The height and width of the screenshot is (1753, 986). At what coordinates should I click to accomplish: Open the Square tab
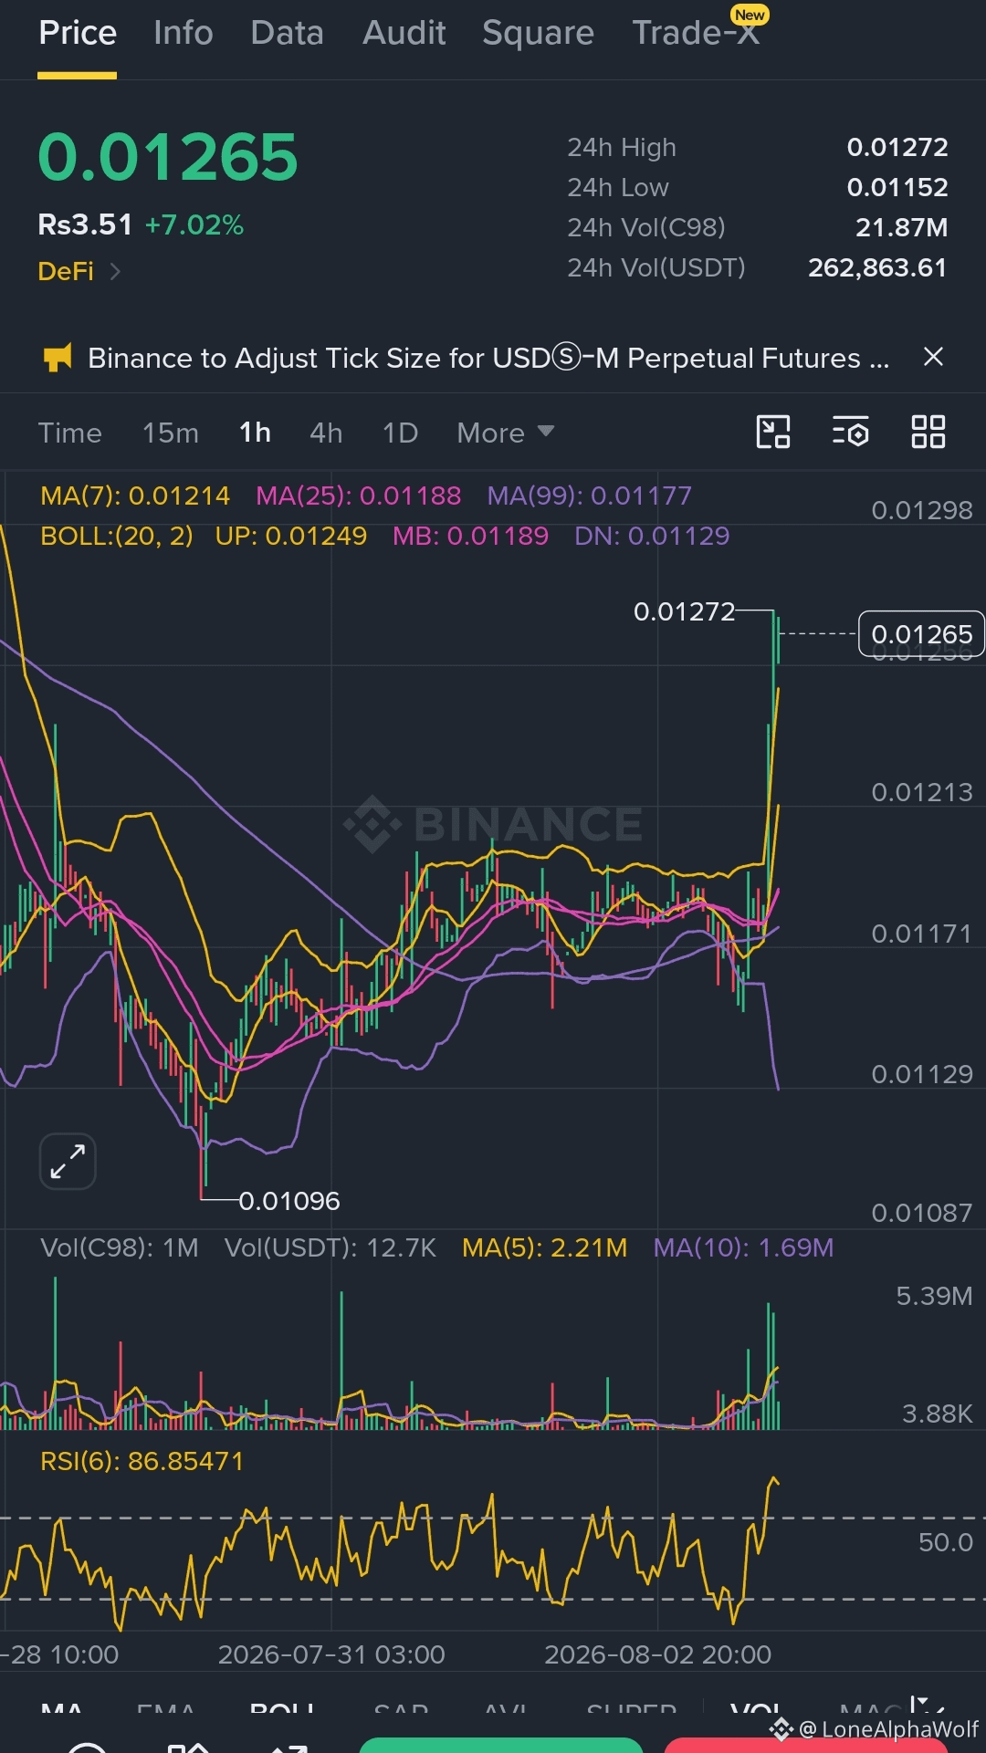point(538,33)
